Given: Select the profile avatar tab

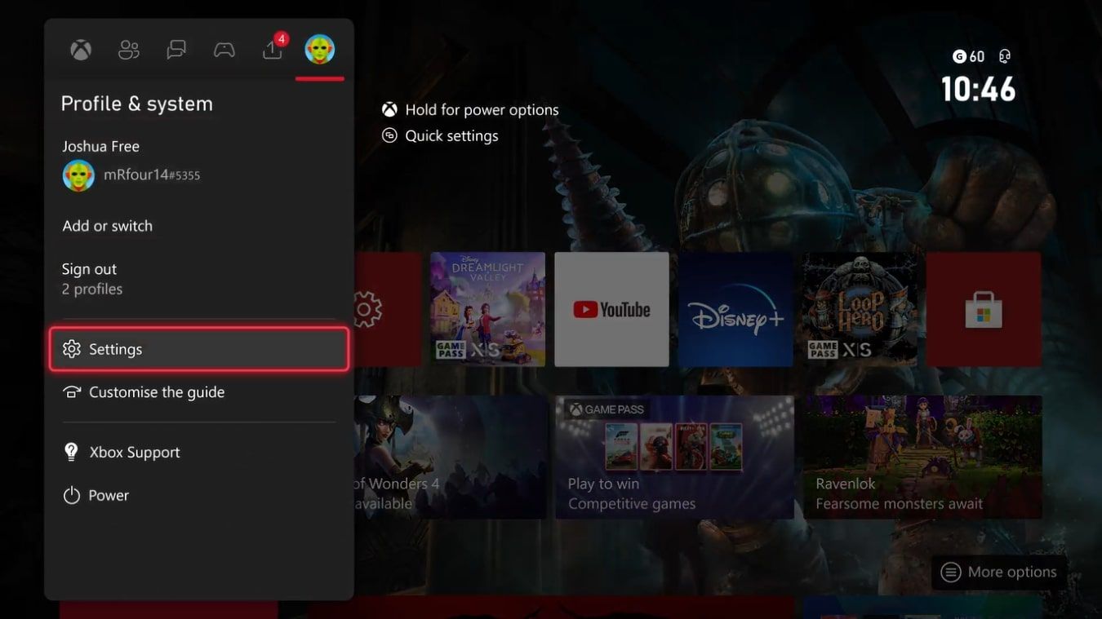Looking at the screenshot, I should [x=320, y=49].
